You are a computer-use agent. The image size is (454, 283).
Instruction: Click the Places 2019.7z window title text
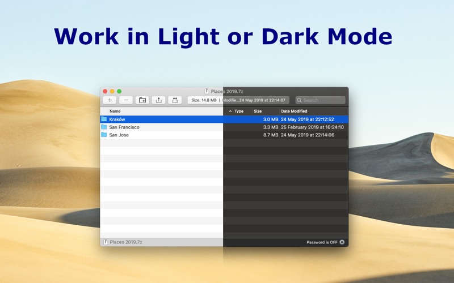[x=227, y=92]
